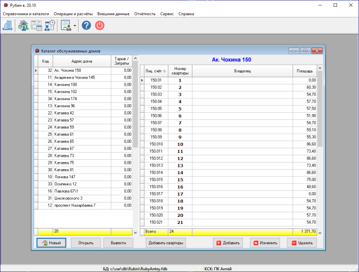This screenshot has width=359, height=272.
Task: Expand the report icon dropdown arrow
Action: [x=74, y=26]
